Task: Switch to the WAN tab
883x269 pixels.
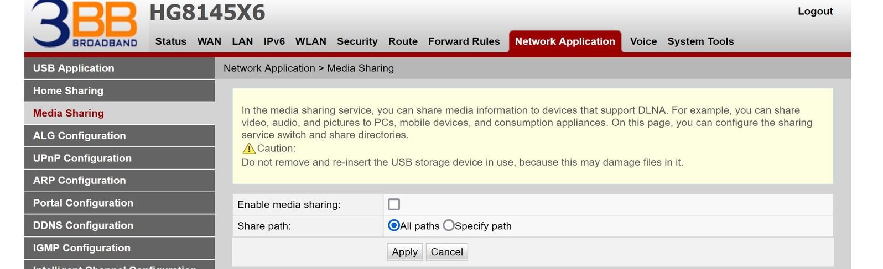Action: [209, 41]
